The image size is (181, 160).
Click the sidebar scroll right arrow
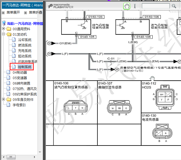pyautogui.click(x=34, y=157)
